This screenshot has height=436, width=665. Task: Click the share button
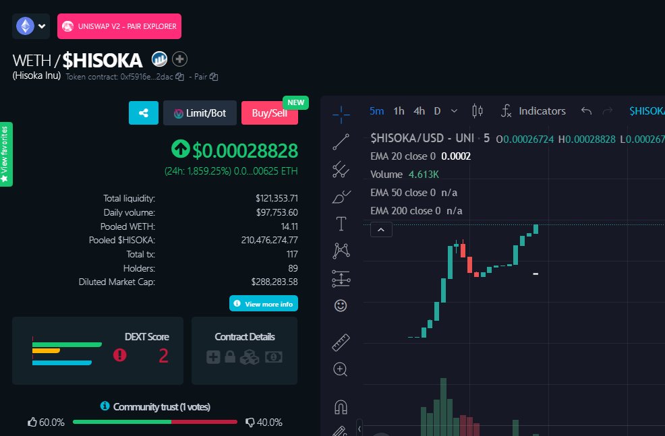(x=144, y=113)
